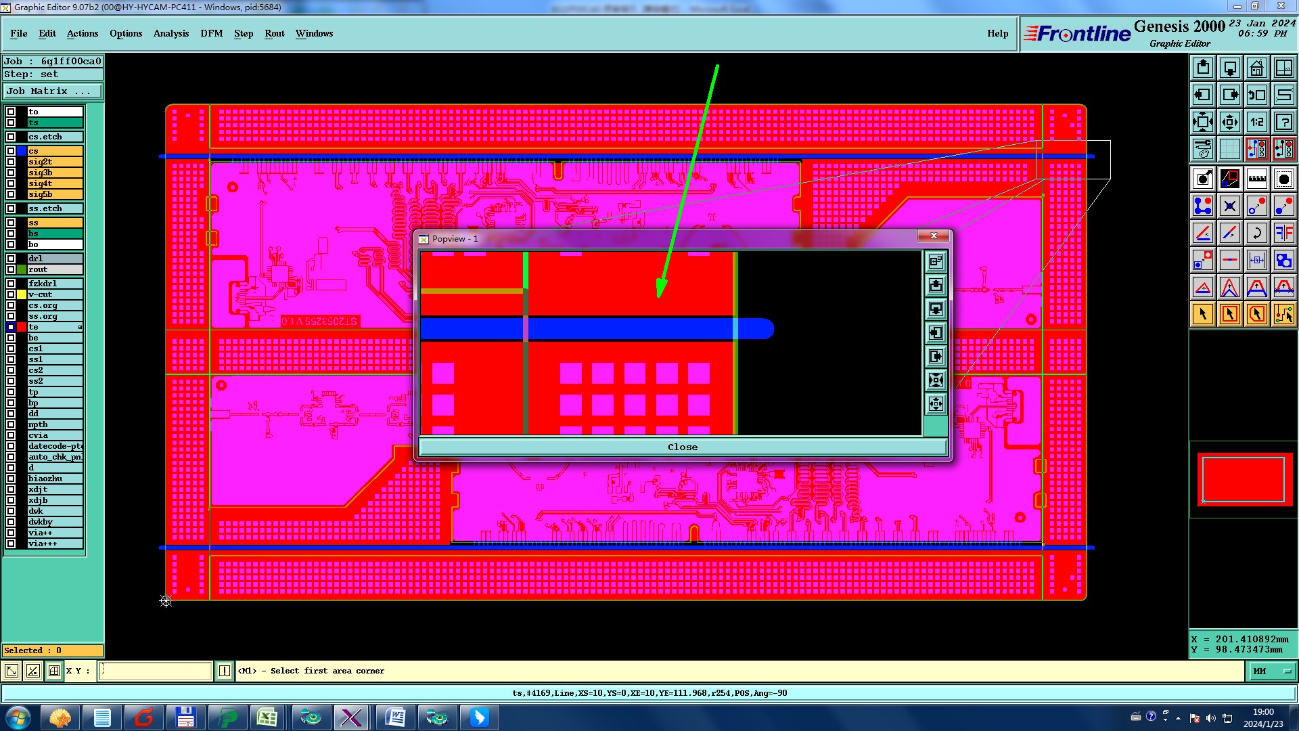Click the home view icon
Viewport: 1299px width, 731px height.
[1256, 68]
